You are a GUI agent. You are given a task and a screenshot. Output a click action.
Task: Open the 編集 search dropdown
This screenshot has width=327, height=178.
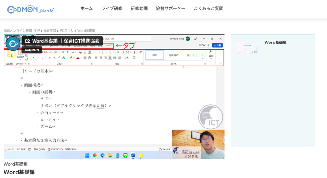coord(211,55)
